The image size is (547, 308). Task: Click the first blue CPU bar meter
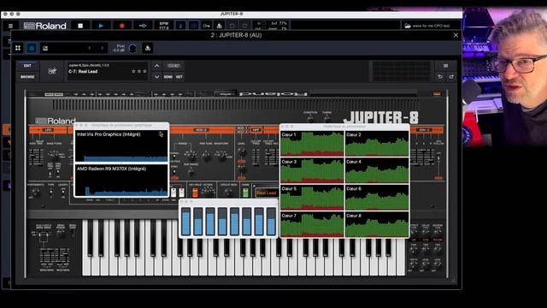(x=186, y=221)
